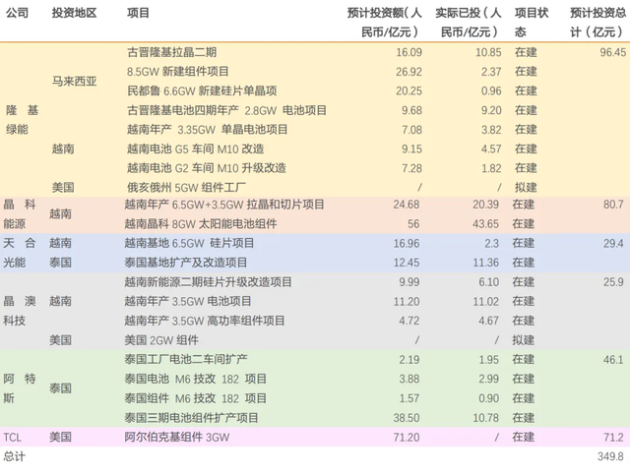Click the 预计投资额 column header
The image size is (630, 475).
(385, 22)
